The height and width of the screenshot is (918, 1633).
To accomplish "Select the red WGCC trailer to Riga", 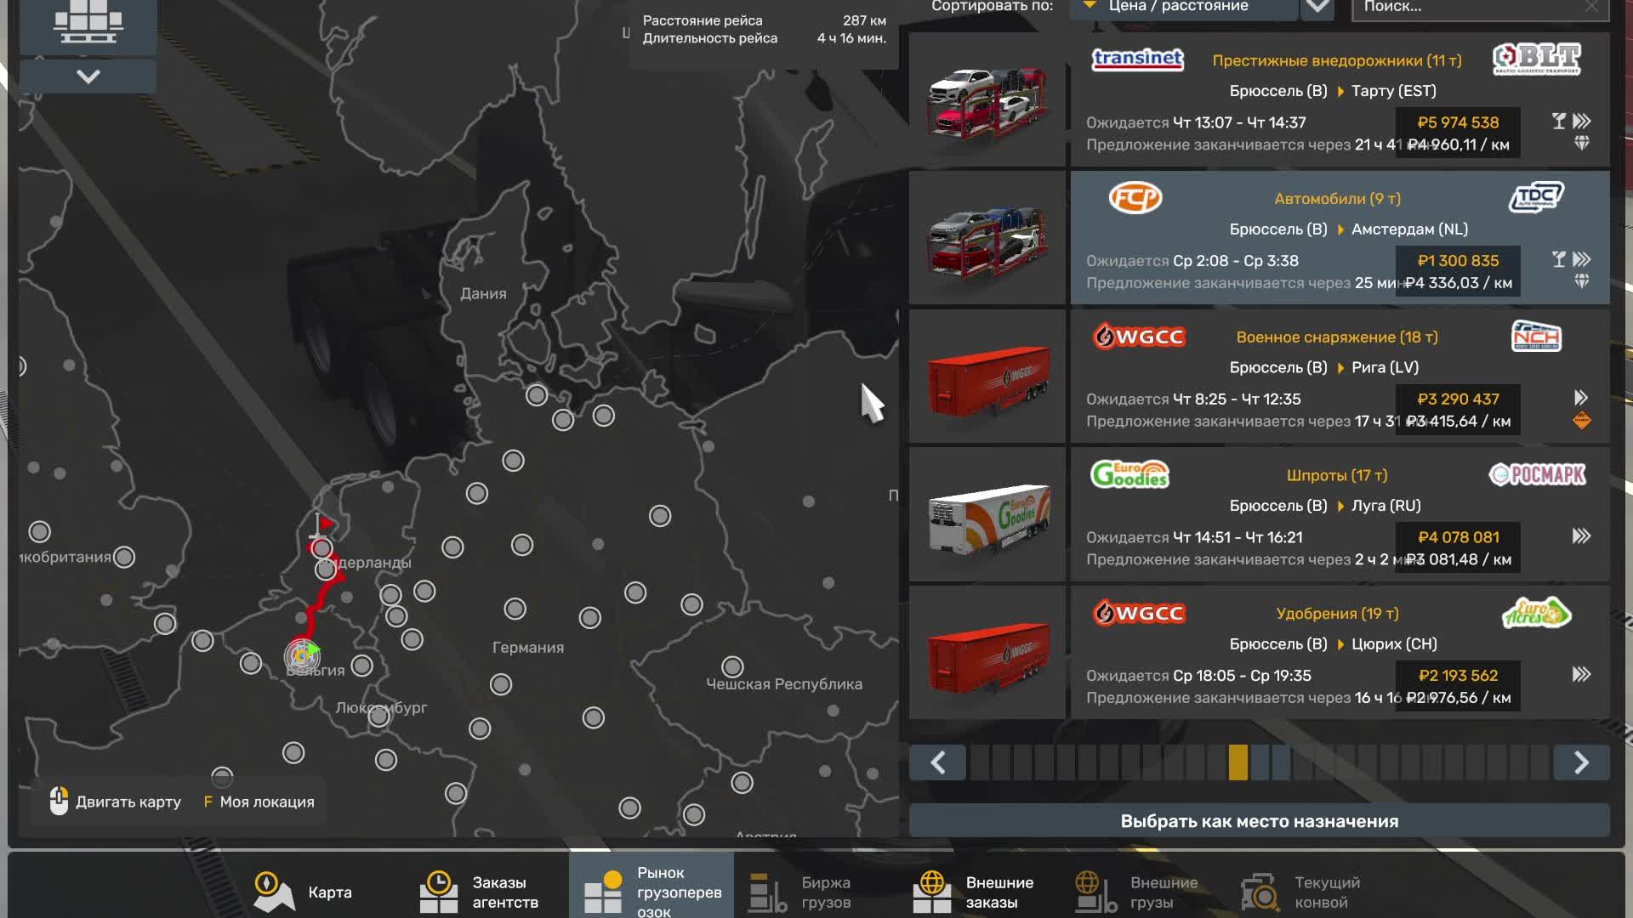I will [x=987, y=377].
